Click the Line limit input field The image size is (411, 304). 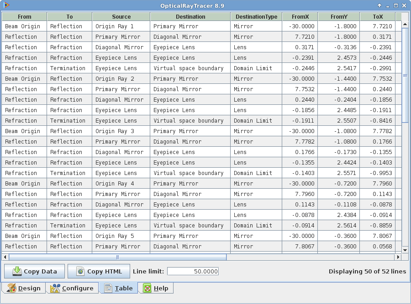tap(193, 271)
